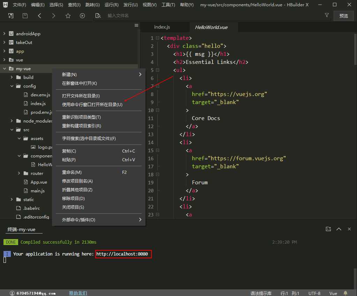Open the 运行(R) menu
The width and height of the screenshot is (357, 296).
(x=112, y=5)
